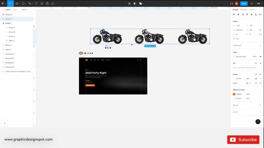This screenshot has width=264, height=148.
Task: Click the layers search icon
Action: pos(3,9)
